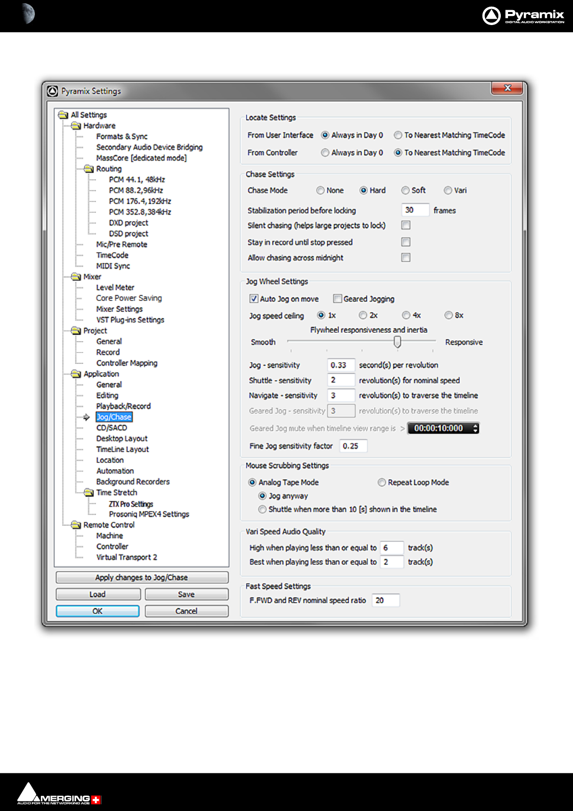This screenshot has width=573, height=811.
Task: Click the Navigate sensitivity field
Action: 341,395
